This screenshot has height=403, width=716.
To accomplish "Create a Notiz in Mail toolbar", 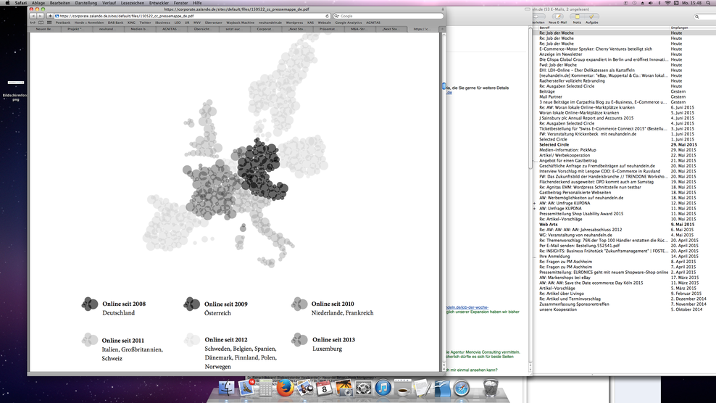I will (577, 19).
